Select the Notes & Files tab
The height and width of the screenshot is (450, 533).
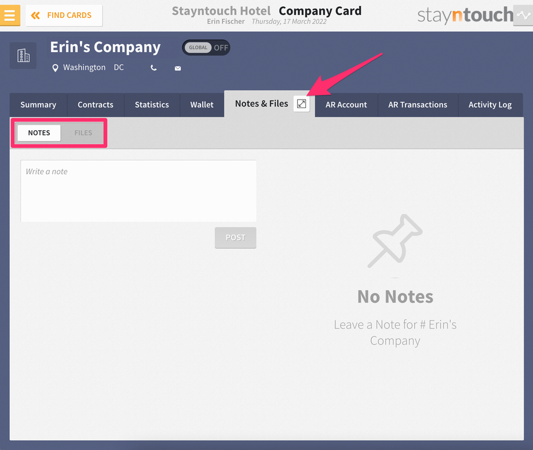pyautogui.click(x=261, y=104)
